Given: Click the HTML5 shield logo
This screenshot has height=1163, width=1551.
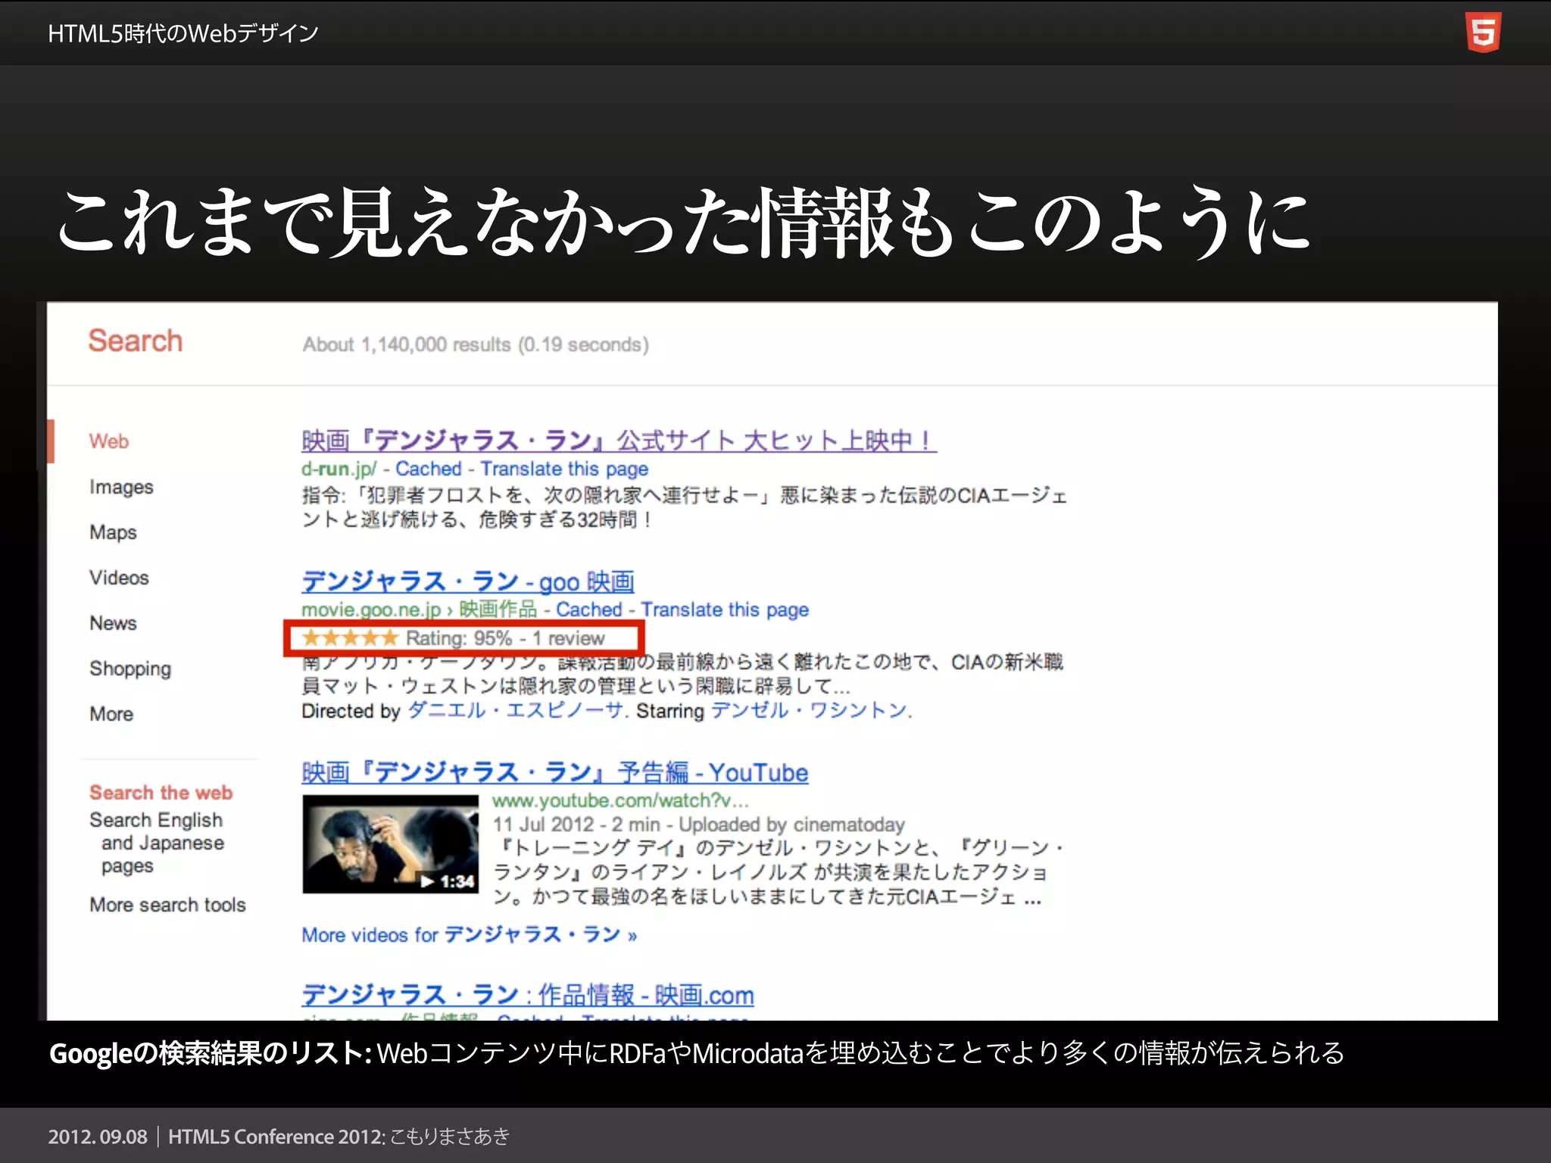Looking at the screenshot, I should [1484, 33].
